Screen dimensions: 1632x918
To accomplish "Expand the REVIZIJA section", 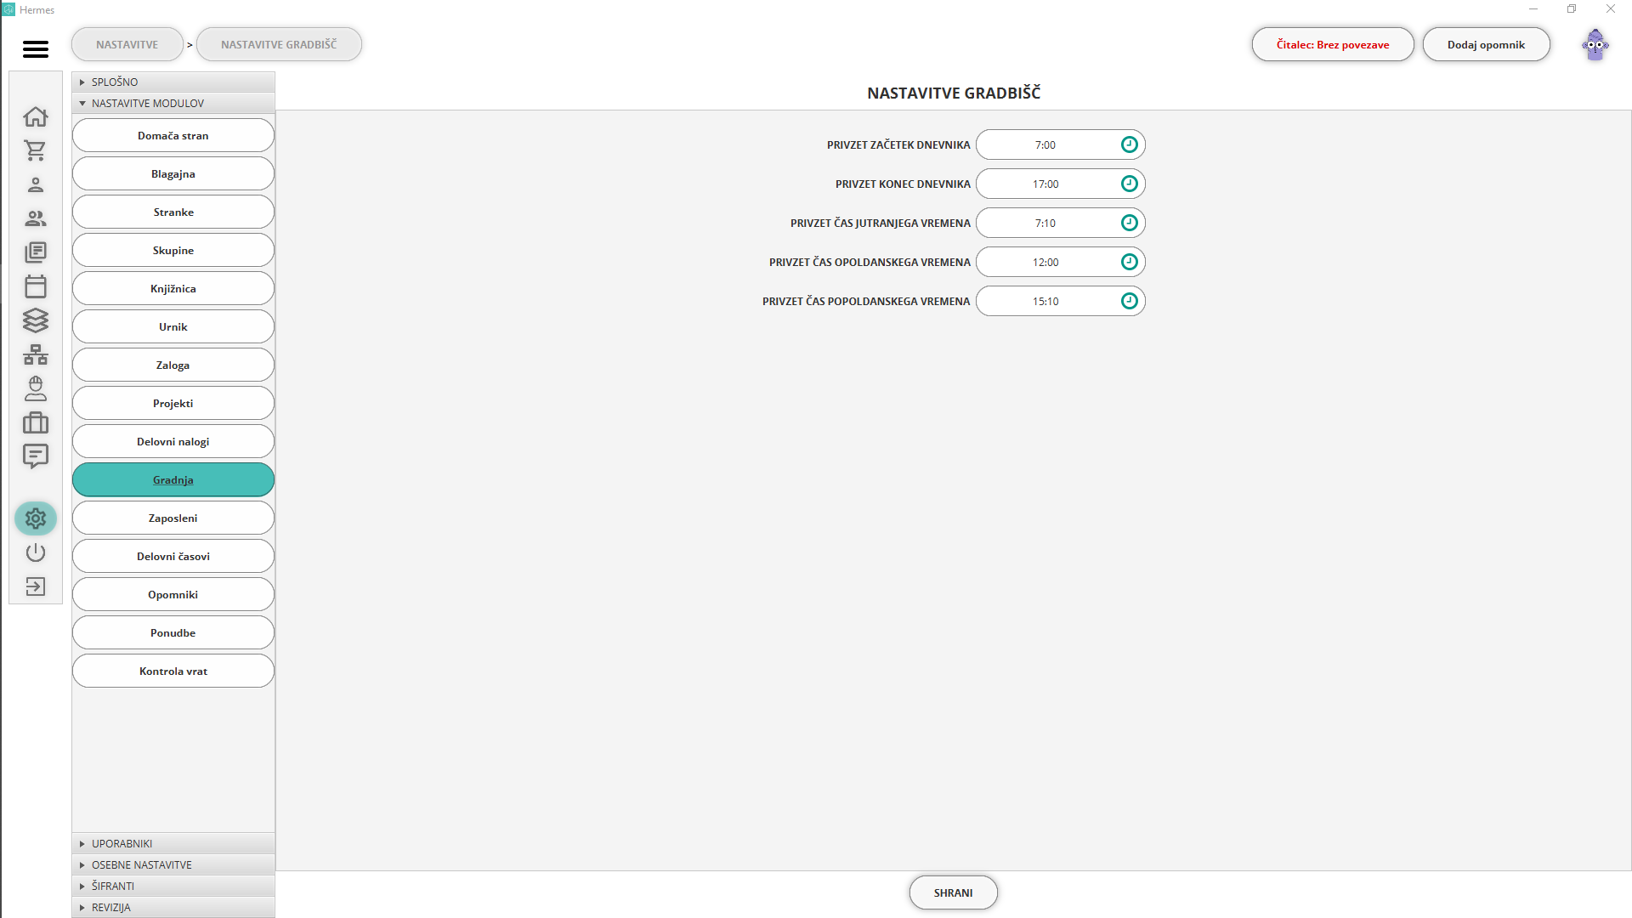I will coord(173,907).
